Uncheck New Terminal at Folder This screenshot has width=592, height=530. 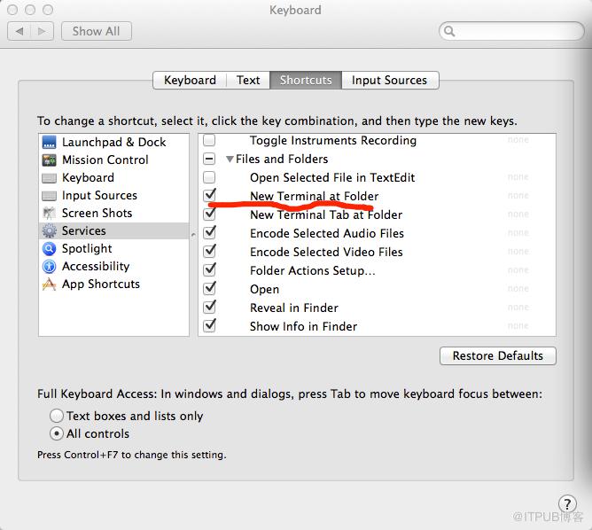pyautogui.click(x=209, y=195)
